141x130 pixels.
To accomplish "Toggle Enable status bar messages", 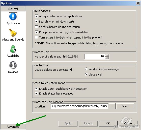I will tap(36, 94).
